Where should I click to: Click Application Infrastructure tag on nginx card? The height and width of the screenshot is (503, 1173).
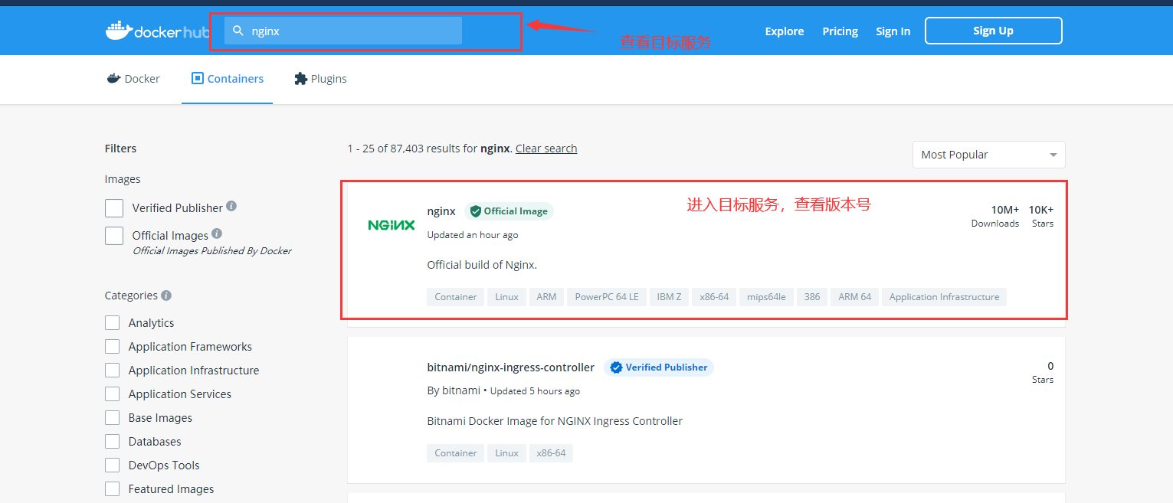pos(945,297)
